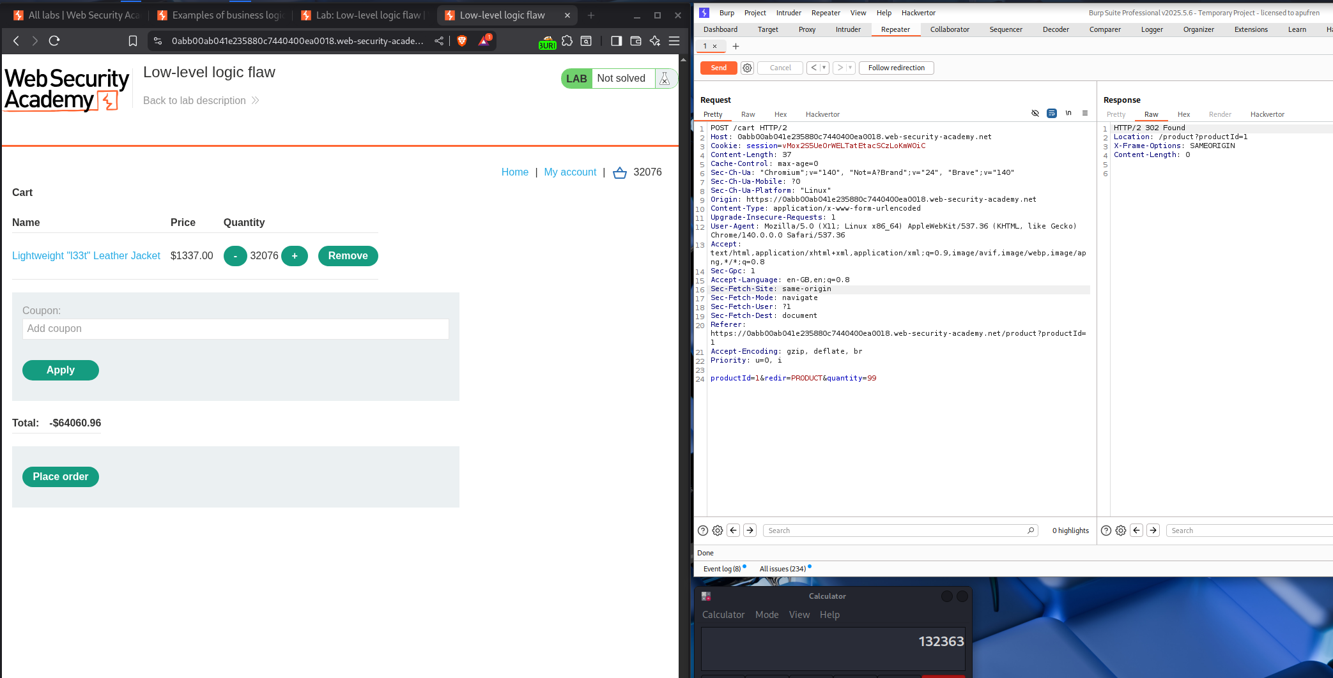Click the Brave Shields lion icon
Viewport: 1333px width, 678px height.
click(x=462, y=41)
